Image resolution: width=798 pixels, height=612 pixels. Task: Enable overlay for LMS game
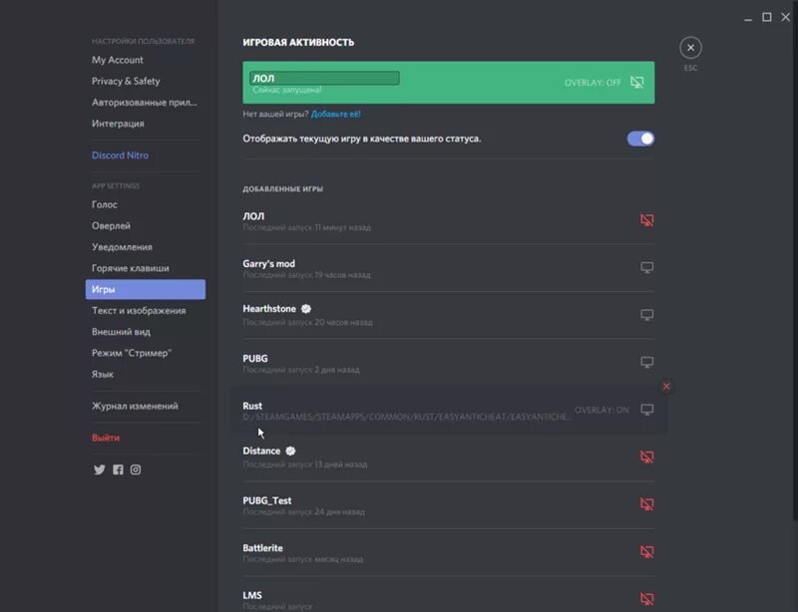(x=646, y=599)
